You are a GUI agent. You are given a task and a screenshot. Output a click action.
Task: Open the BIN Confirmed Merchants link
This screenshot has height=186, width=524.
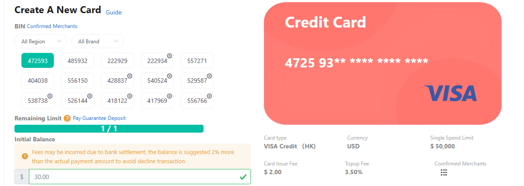coord(52,26)
